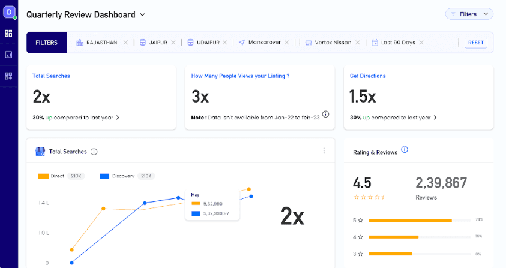Click the 3 star rating progress bar
This screenshot has width=506, height=268.
click(x=420, y=254)
